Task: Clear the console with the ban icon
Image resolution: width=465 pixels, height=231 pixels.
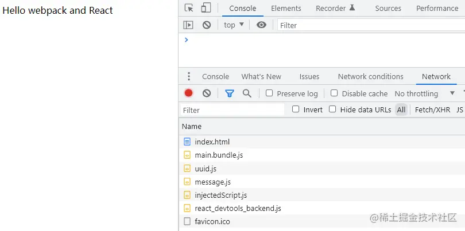Action: (207, 25)
